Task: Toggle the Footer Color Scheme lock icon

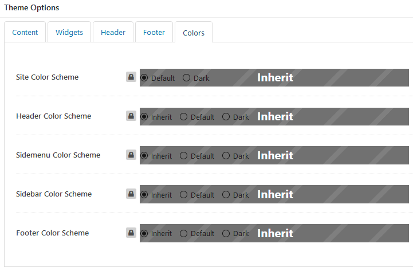Action: (131, 233)
